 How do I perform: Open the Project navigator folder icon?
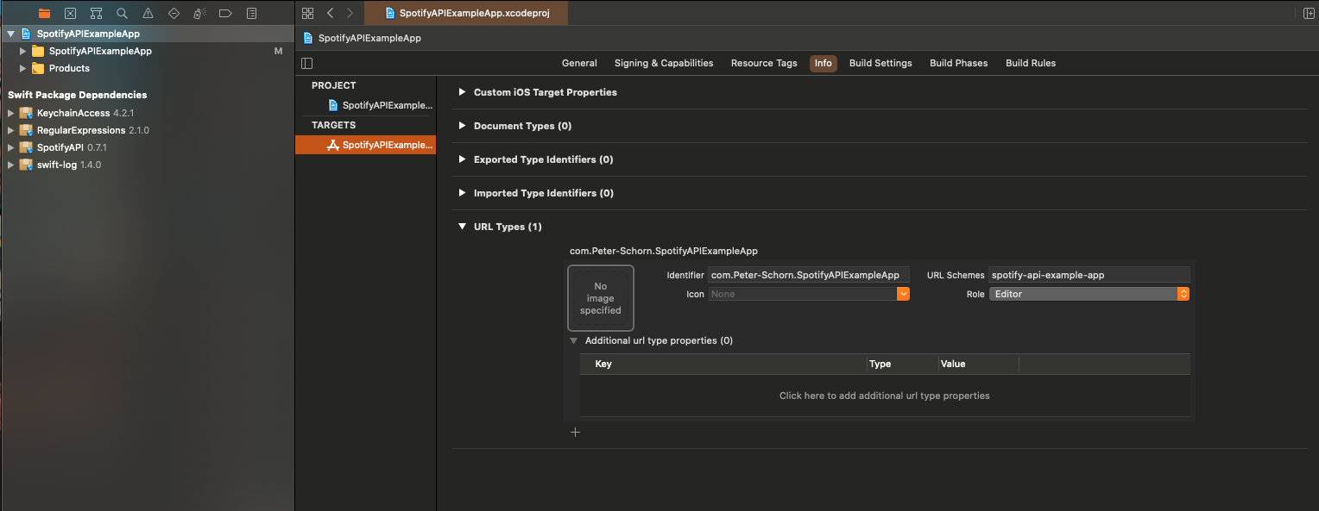(x=44, y=13)
